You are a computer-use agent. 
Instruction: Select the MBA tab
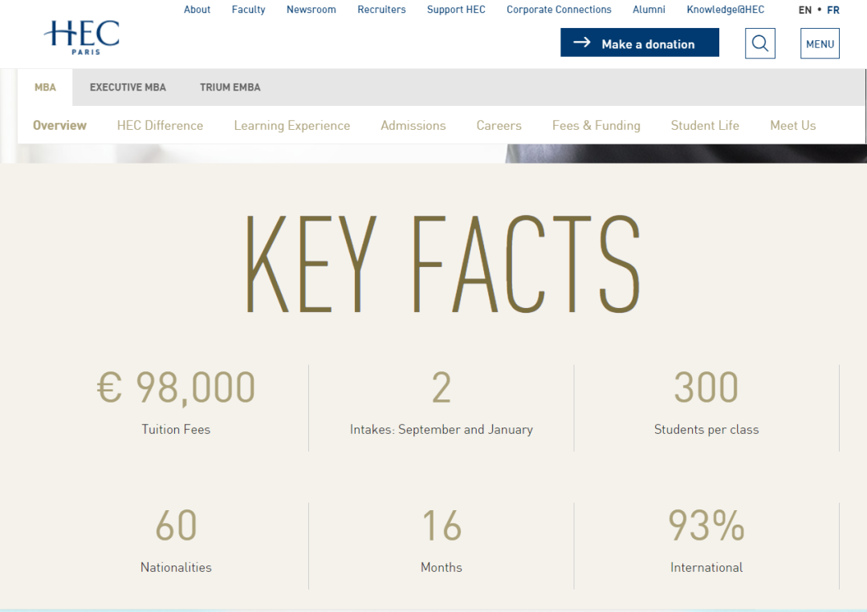[x=45, y=87]
